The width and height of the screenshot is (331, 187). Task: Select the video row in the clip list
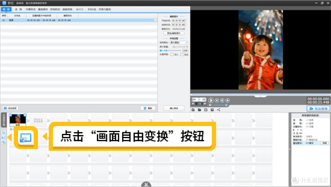pyautogui.click(x=79, y=20)
